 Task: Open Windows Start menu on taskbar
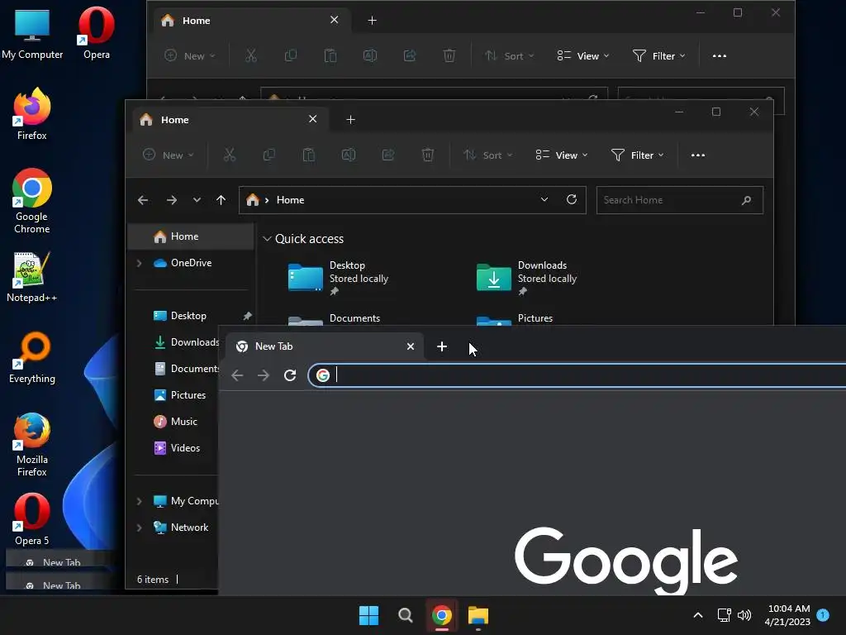point(369,615)
